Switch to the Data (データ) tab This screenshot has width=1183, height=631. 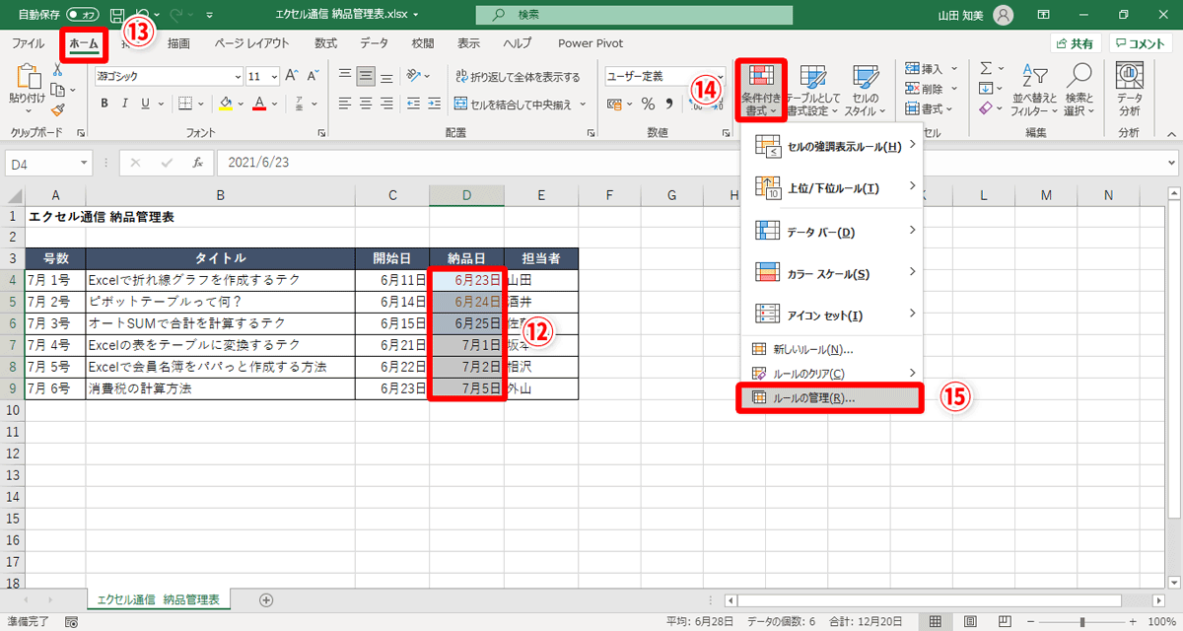pyautogui.click(x=374, y=43)
